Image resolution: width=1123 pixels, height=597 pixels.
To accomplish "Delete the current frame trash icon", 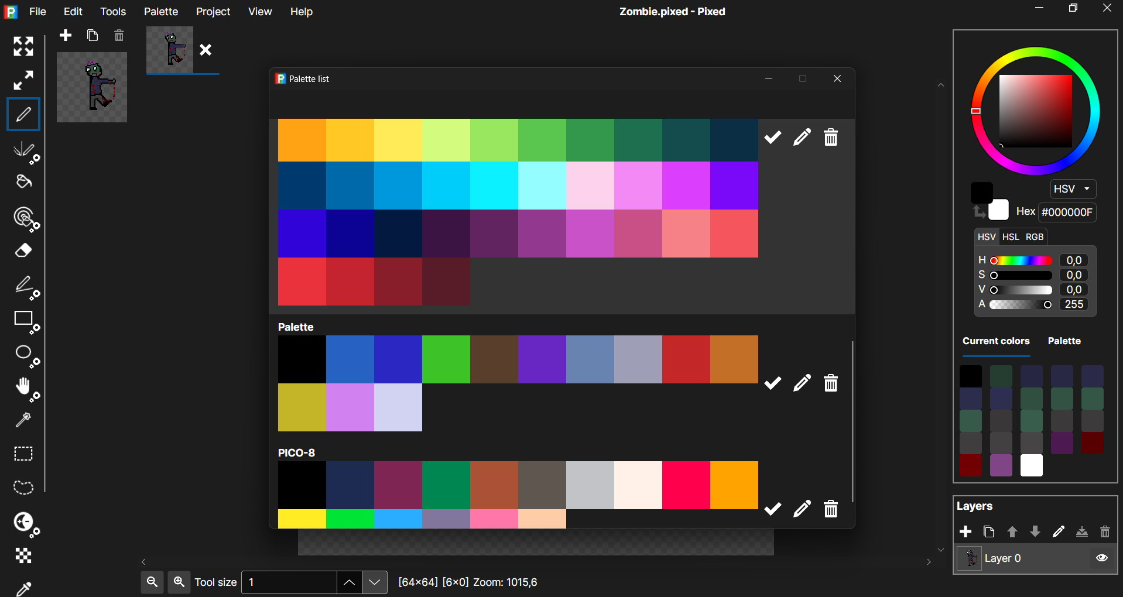I will coord(119,36).
